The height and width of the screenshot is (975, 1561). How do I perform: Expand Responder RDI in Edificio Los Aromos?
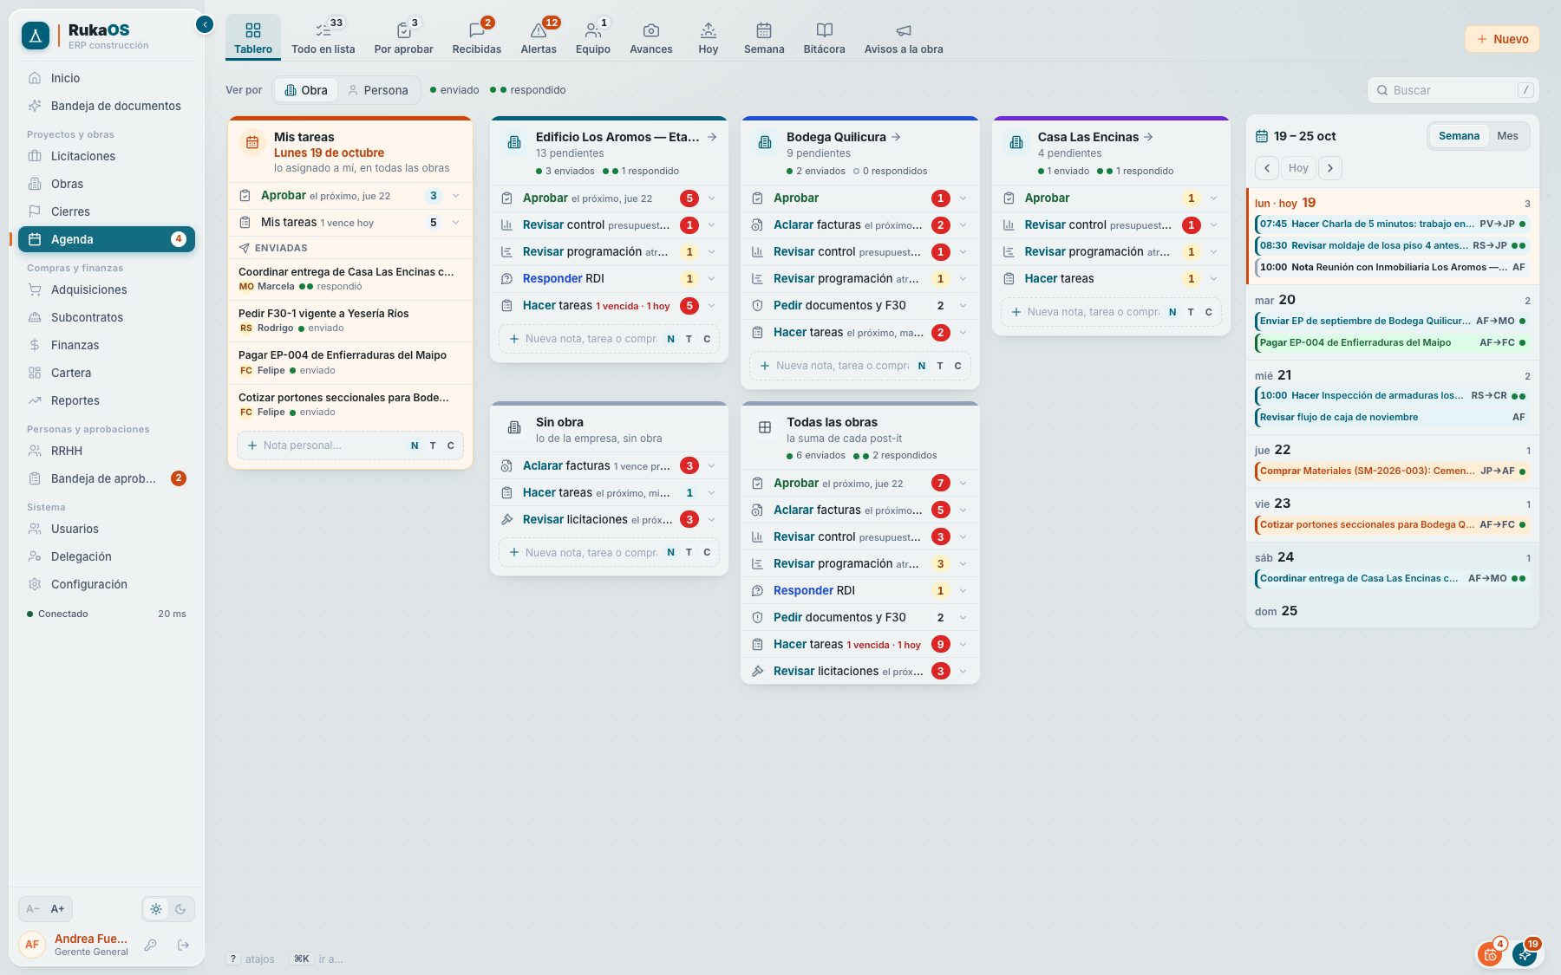coord(711,279)
